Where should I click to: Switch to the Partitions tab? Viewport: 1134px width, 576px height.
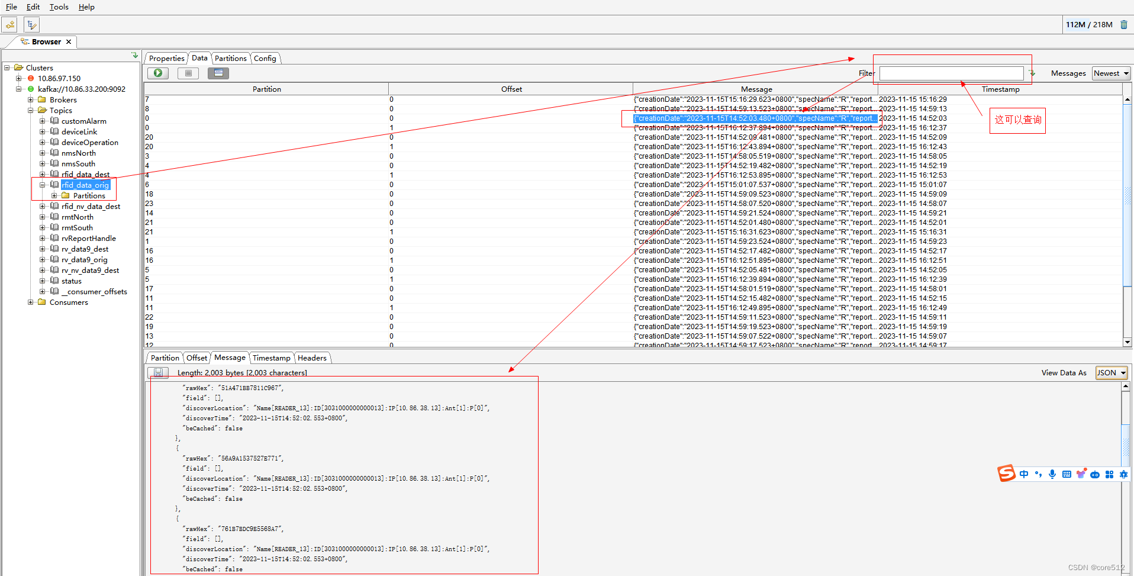point(231,58)
